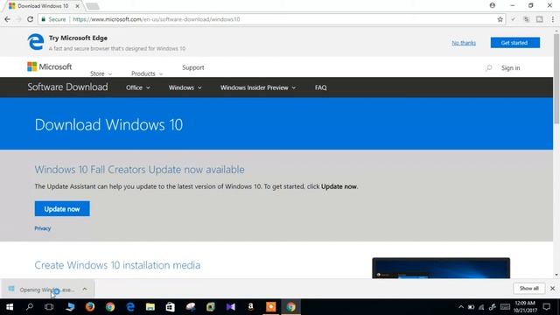Image resolution: width=560 pixels, height=315 pixels.
Task: Open taskbar search magnifier
Action: point(30,307)
